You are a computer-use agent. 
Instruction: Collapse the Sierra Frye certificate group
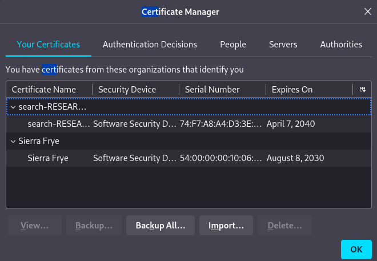pos(13,141)
